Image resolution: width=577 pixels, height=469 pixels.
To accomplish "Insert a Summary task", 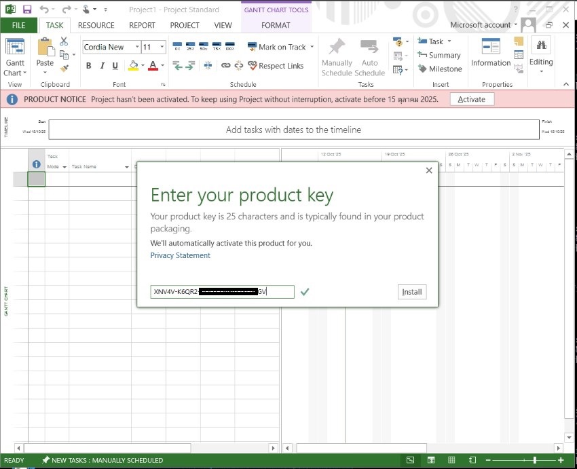I will [439, 55].
